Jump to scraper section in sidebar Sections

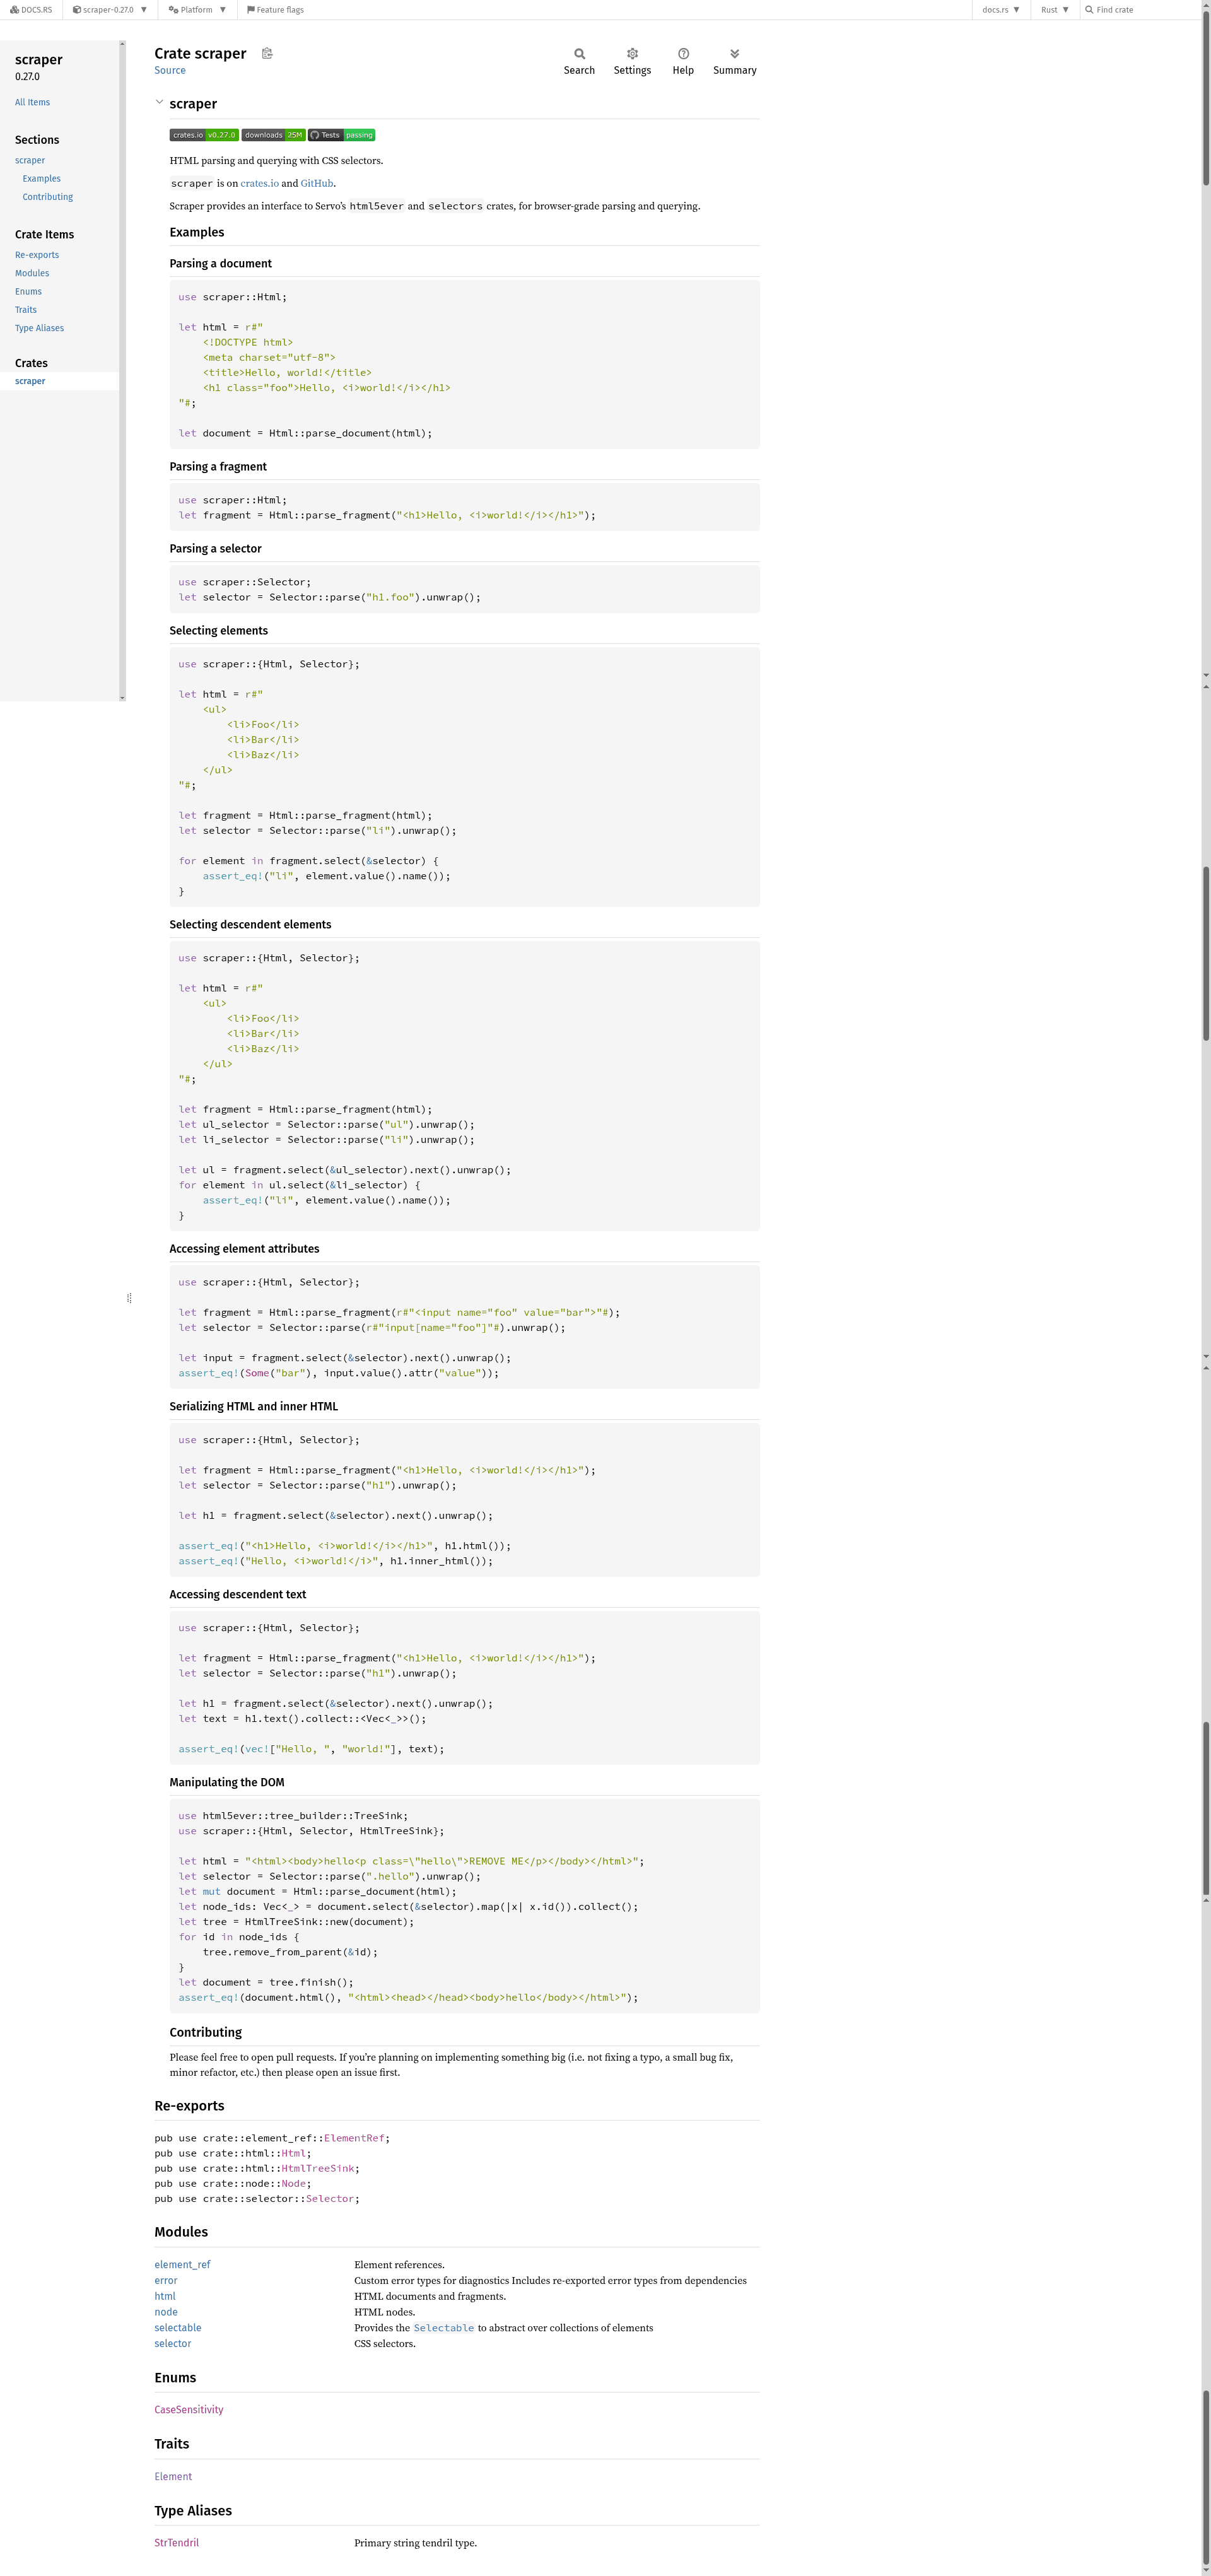tap(30, 160)
